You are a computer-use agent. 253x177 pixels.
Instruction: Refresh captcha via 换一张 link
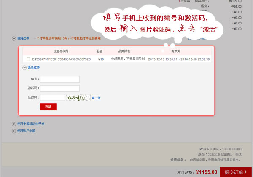(96, 98)
